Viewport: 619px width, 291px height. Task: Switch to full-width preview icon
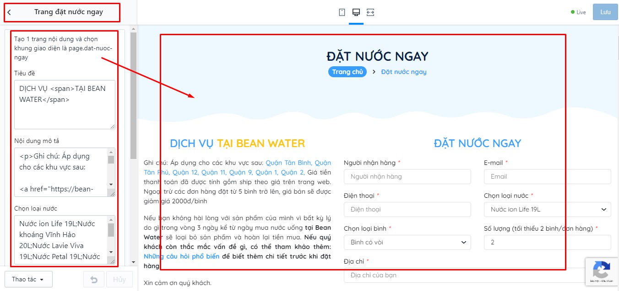point(370,12)
